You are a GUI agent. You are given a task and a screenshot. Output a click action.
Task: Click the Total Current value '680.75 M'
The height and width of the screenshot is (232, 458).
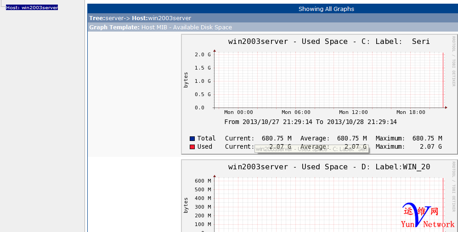pyautogui.click(x=277, y=138)
